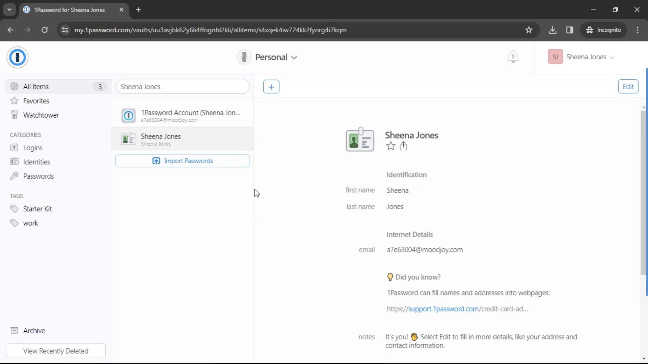This screenshot has height=364, width=648.
Task: Reload the page
Action: (x=45, y=30)
